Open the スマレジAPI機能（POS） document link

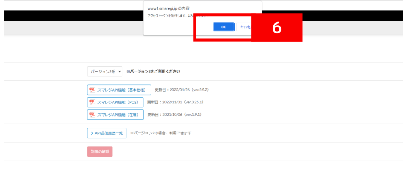[x=118, y=102]
